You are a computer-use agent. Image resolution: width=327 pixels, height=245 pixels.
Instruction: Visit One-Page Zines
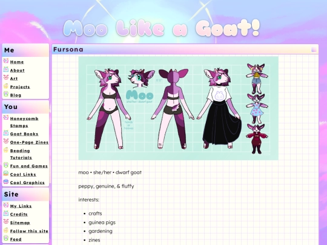tap(29, 142)
